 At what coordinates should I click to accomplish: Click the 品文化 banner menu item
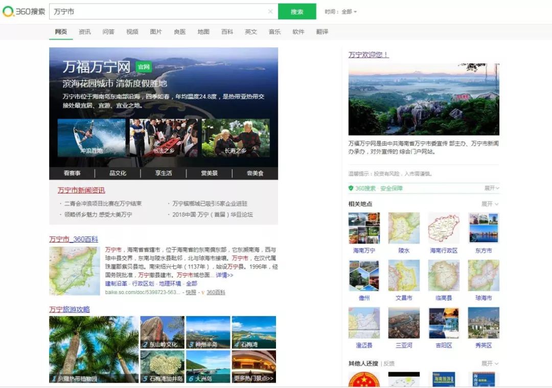point(118,173)
